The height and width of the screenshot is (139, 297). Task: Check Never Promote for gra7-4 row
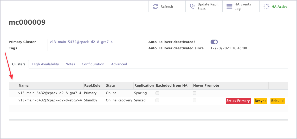pos(195,93)
